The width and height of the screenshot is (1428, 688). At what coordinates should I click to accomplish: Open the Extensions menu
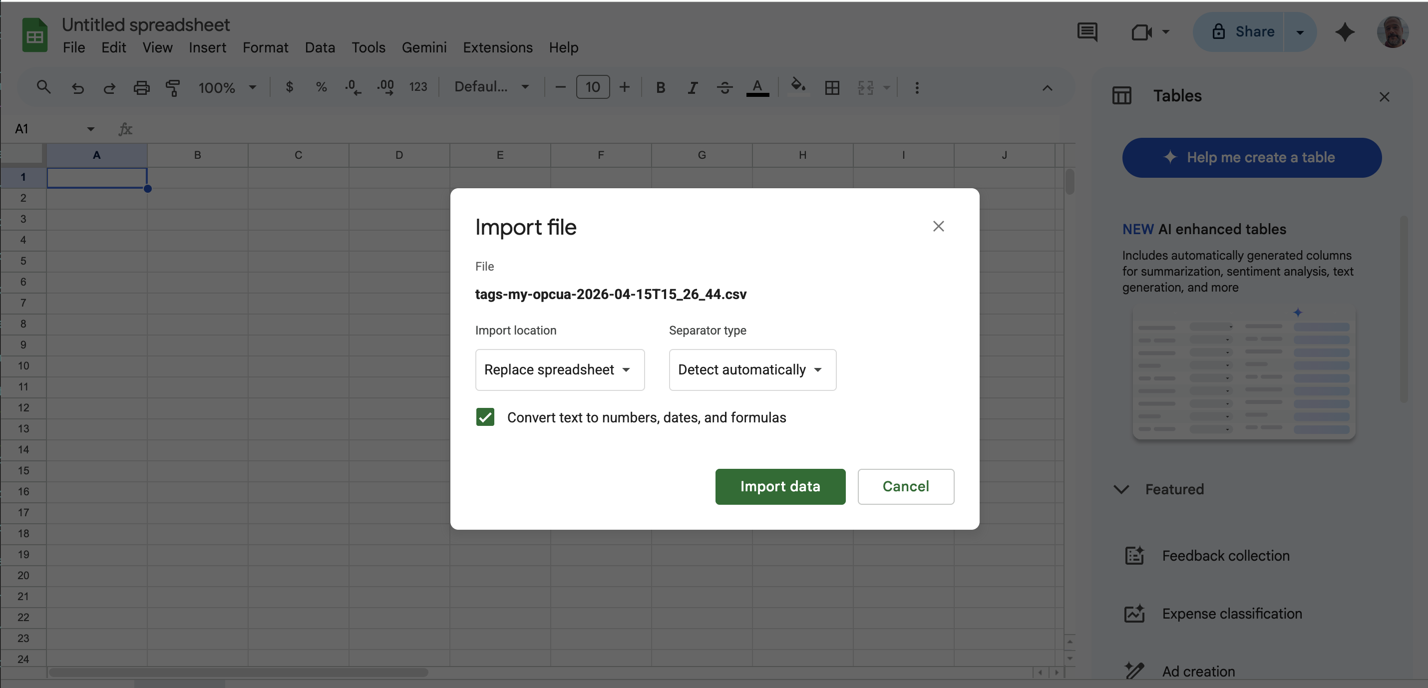click(497, 47)
